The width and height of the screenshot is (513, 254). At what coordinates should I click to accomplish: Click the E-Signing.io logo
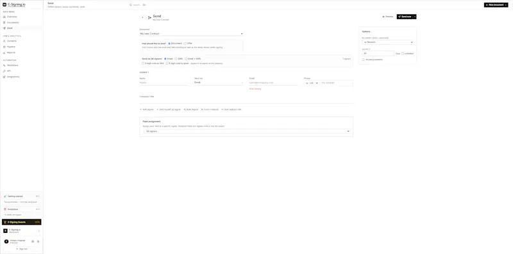14,4
